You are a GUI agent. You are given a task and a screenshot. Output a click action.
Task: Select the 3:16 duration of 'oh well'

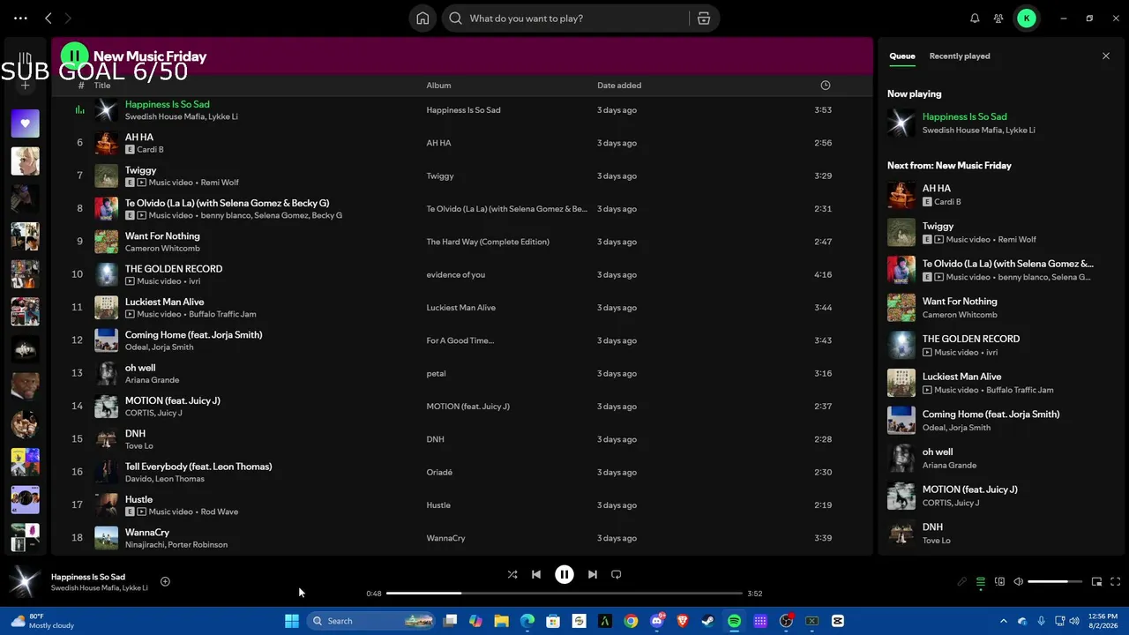pyautogui.click(x=823, y=373)
